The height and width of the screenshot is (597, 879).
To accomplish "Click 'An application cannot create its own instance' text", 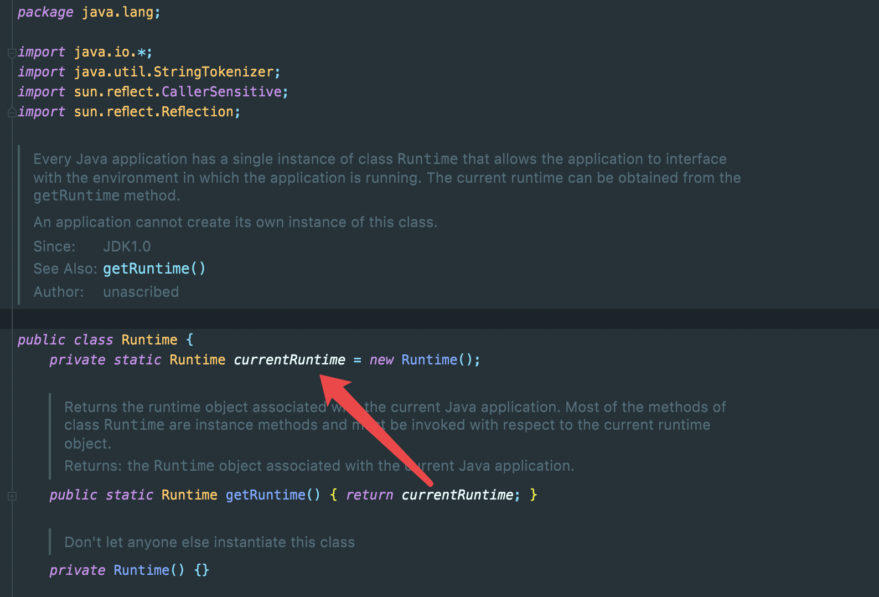I will tap(235, 222).
